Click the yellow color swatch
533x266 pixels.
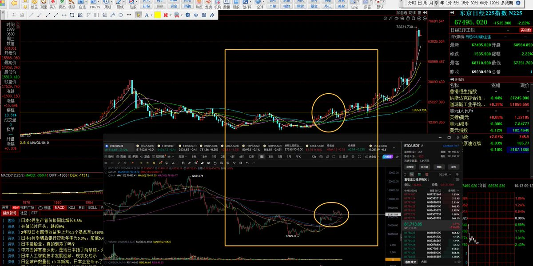click(x=158, y=15)
